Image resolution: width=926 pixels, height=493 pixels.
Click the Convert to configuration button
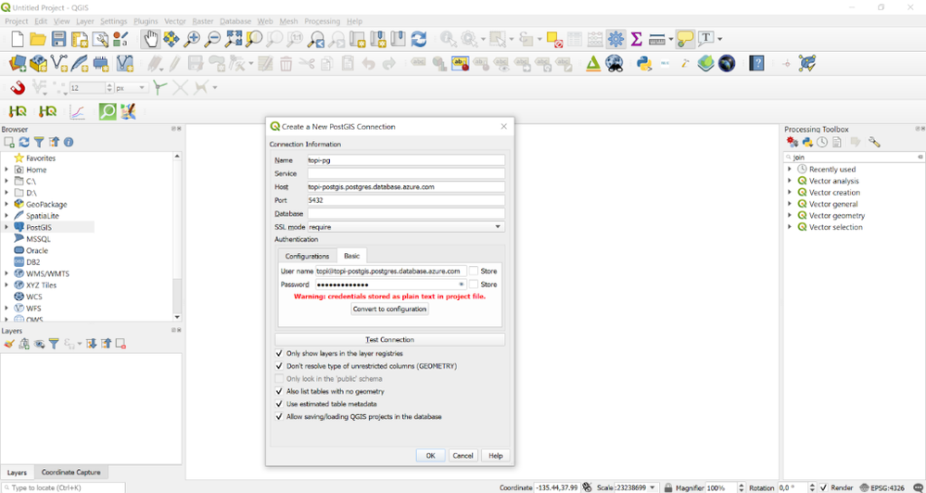[389, 310]
